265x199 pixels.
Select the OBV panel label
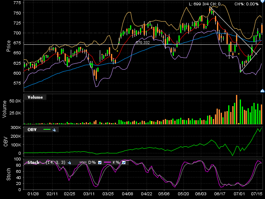pyautogui.click(x=32, y=130)
